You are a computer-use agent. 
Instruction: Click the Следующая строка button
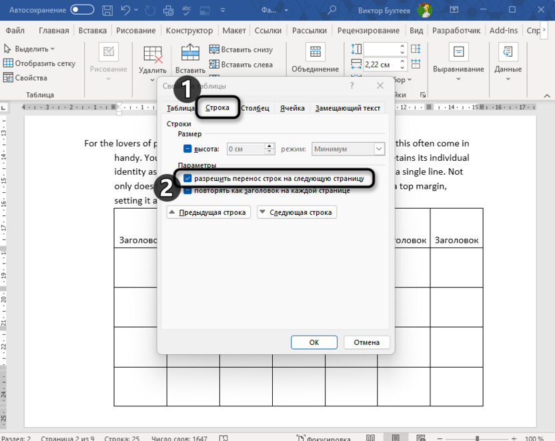(297, 212)
